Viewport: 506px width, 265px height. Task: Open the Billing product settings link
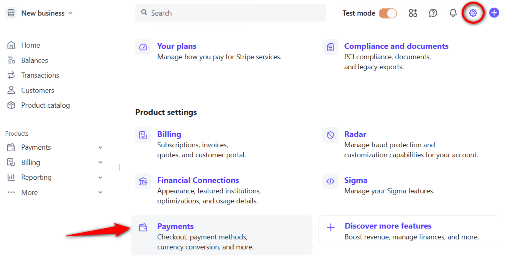coord(169,134)
